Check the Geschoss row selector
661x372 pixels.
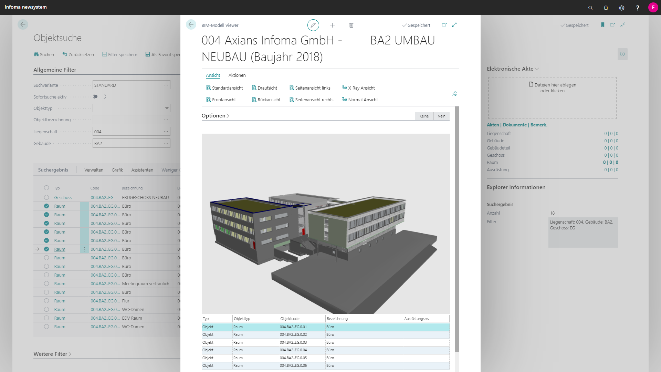click(x=46, y=198)
